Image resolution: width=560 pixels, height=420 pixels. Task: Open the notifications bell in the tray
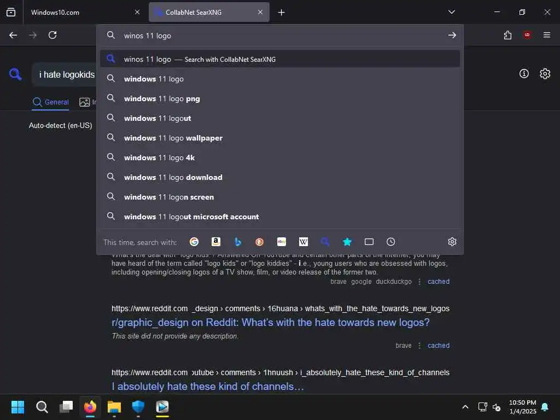point(545,407)
